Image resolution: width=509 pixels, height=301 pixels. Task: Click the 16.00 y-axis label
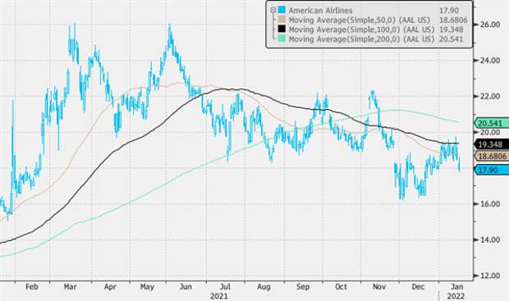pos(490,204)
